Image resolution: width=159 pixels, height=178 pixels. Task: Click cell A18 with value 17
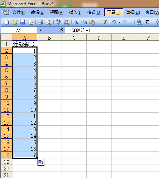[25, 155]
